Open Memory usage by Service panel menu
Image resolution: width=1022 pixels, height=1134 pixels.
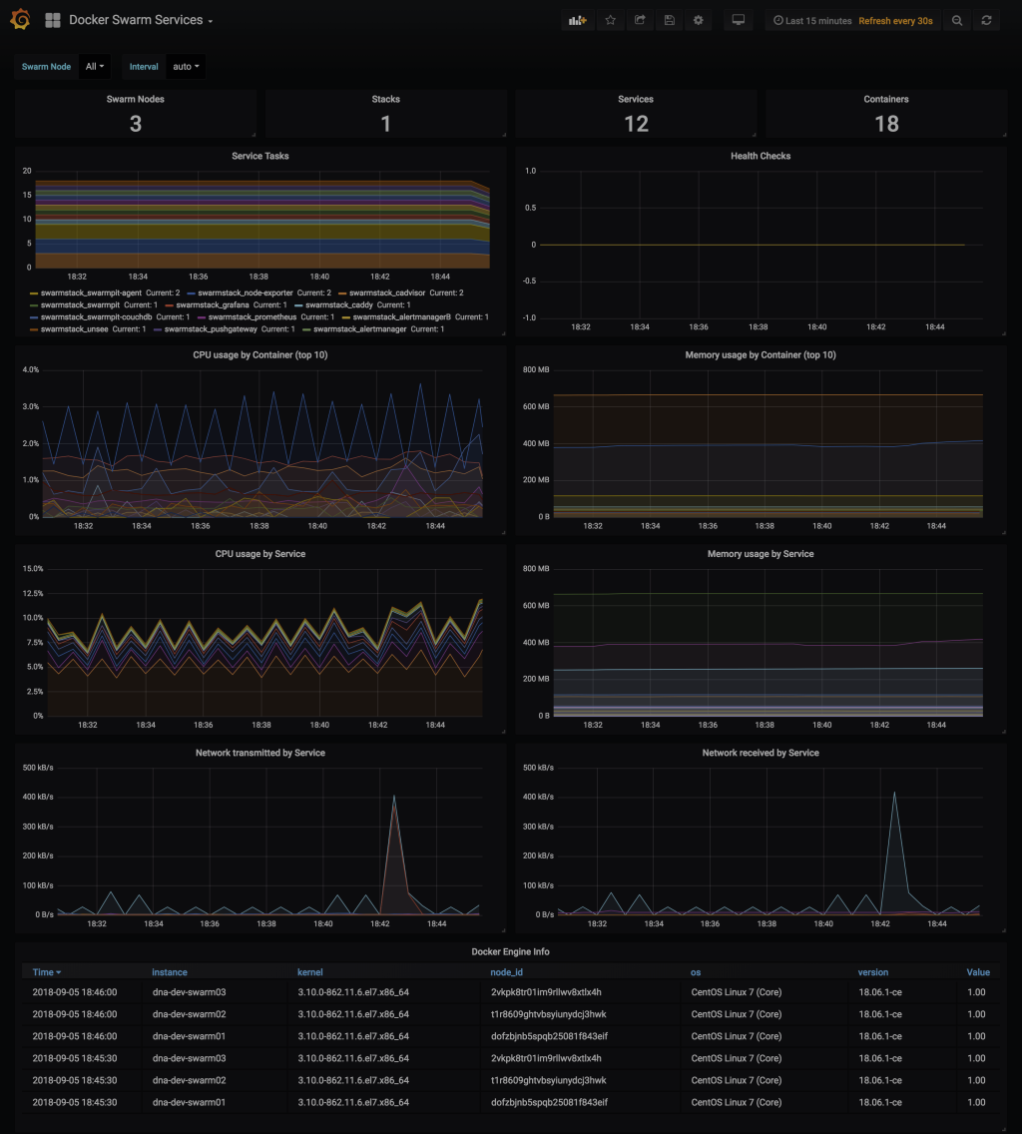tap(761, 554)
